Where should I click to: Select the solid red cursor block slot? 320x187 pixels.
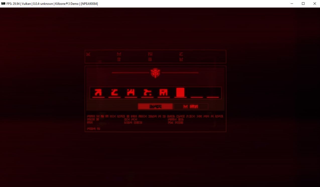pos(180,92)
